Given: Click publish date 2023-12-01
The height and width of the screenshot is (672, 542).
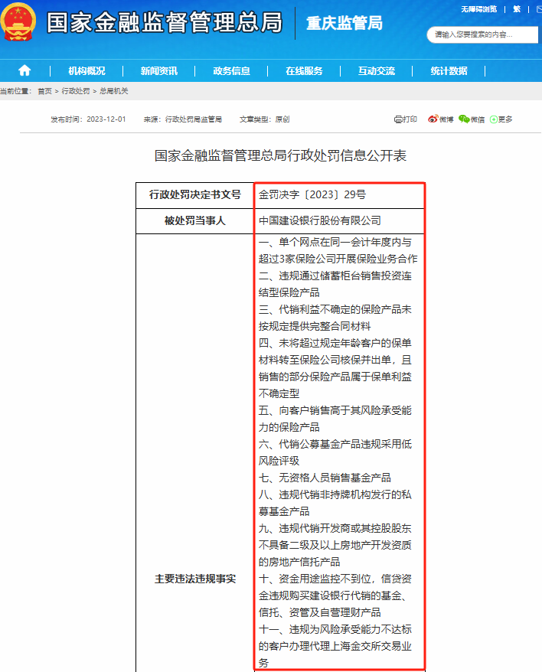Looking at the screenshot, I should coord(106,119).
